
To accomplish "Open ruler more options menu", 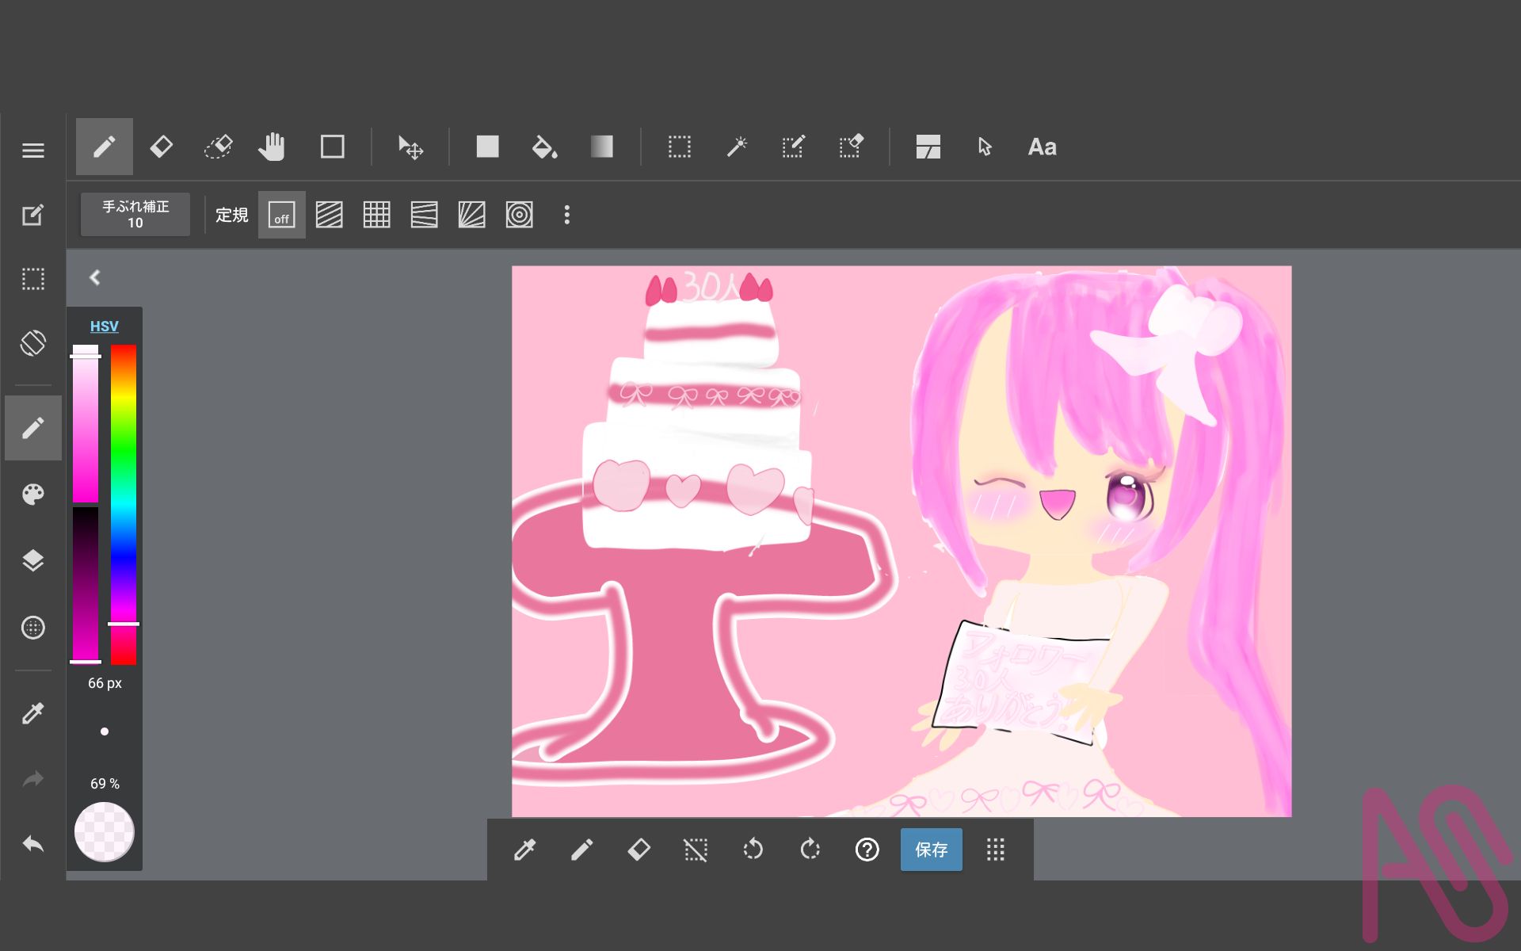I will (566, 215).
